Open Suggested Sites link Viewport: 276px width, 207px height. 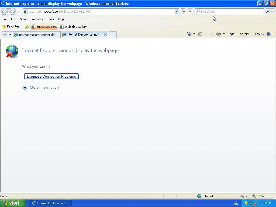[44, 27]
